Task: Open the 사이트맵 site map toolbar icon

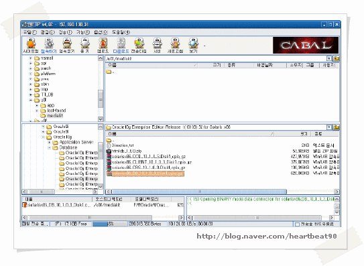Action: (x=31, y=46)
